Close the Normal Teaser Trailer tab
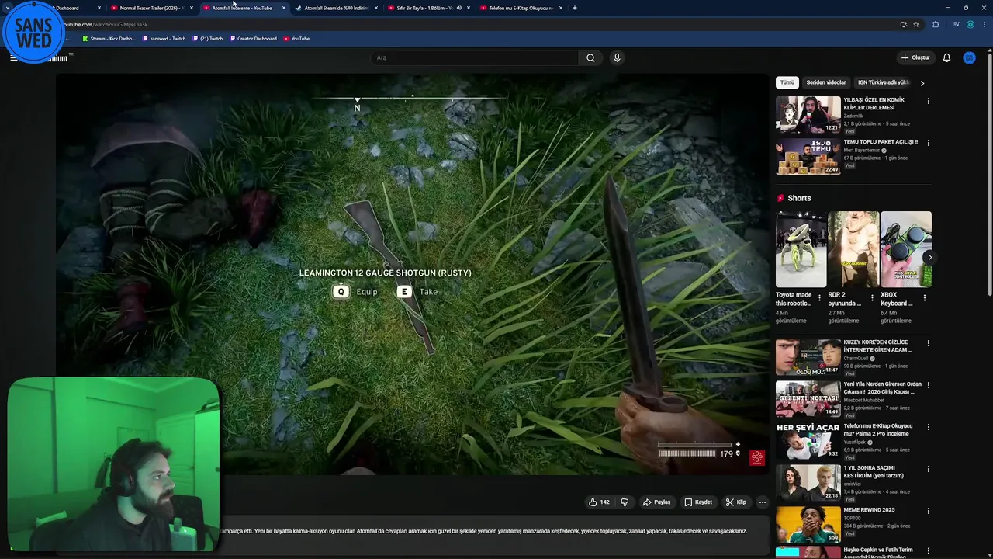Screen dimensions: 993x559 pos(192,8)
